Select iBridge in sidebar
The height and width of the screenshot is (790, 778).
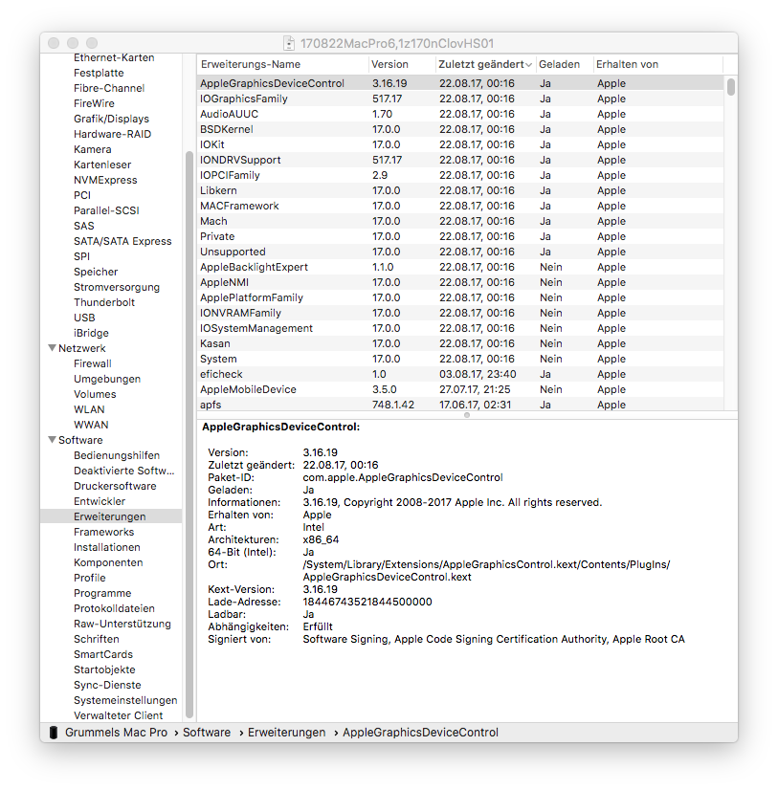tap(91, 333)
